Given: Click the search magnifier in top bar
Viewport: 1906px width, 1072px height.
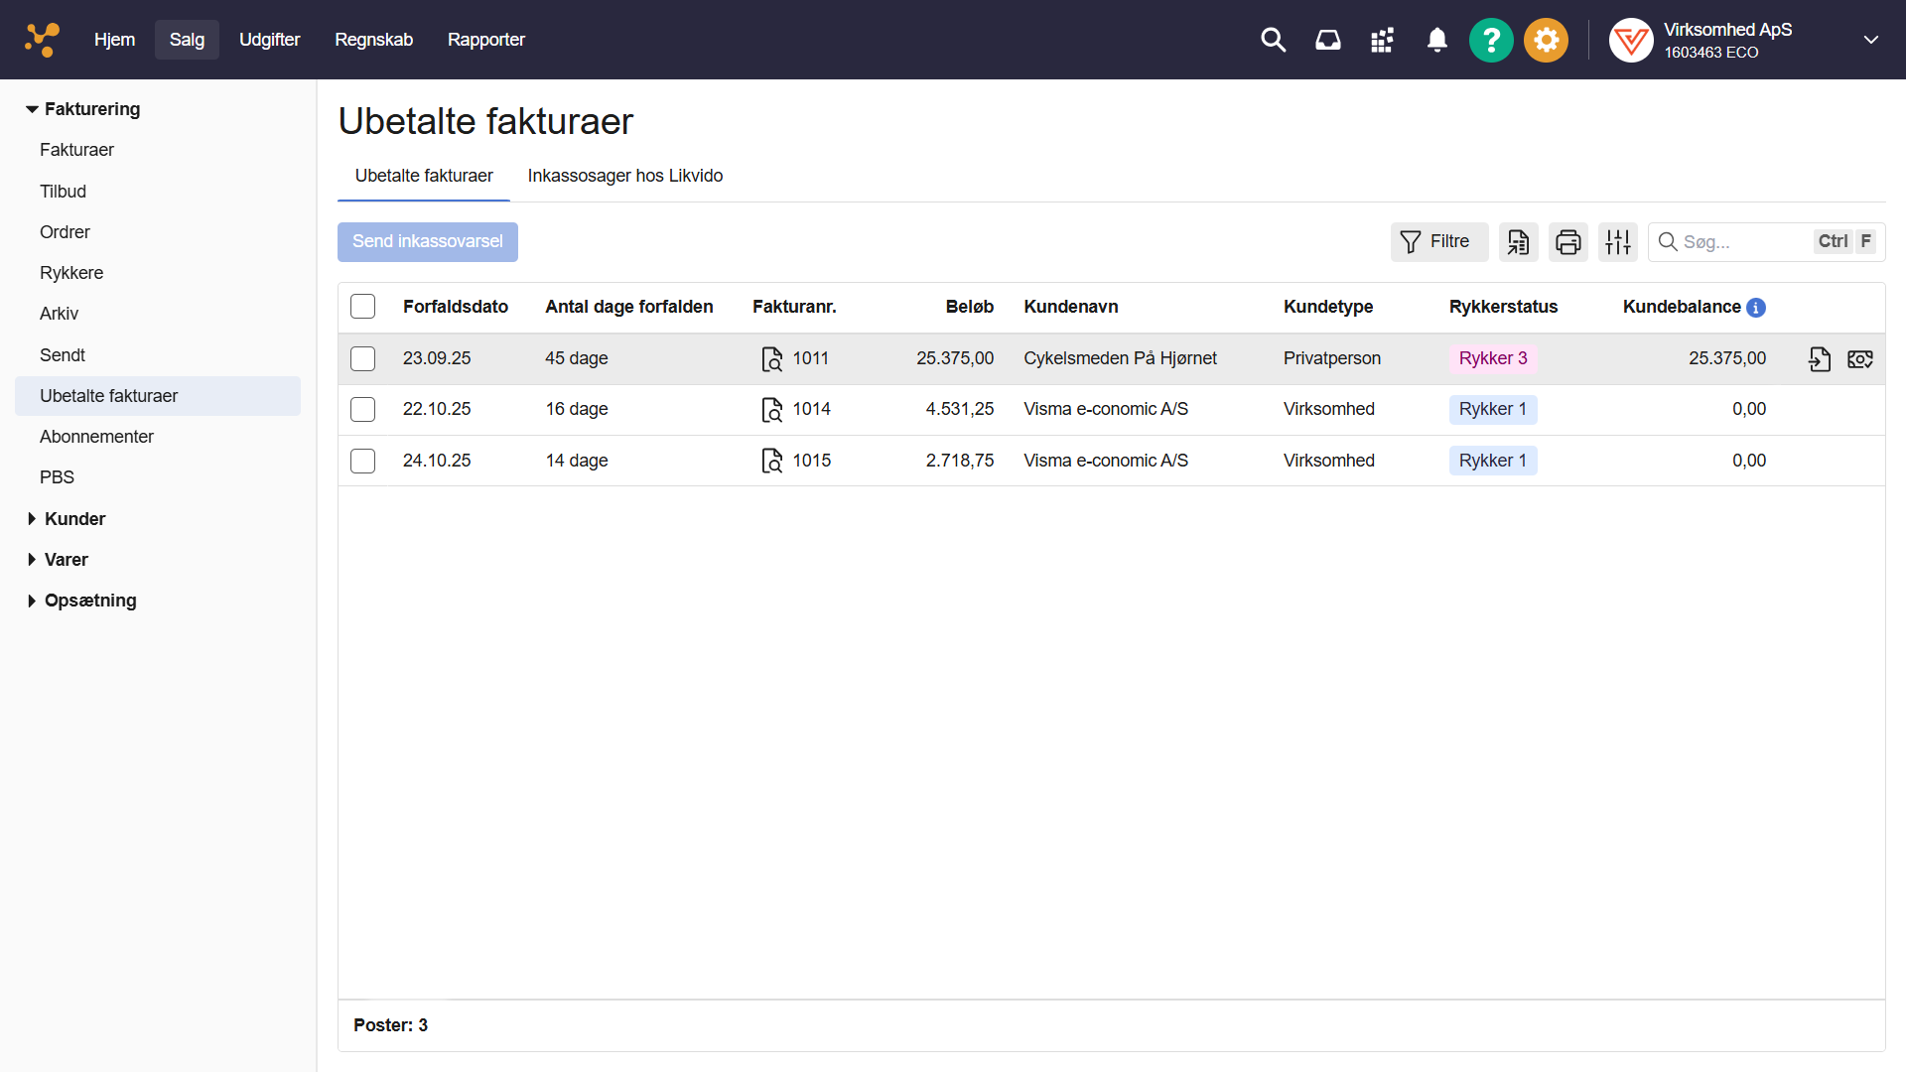Looking at the screenshot, I should (1273, 40).
